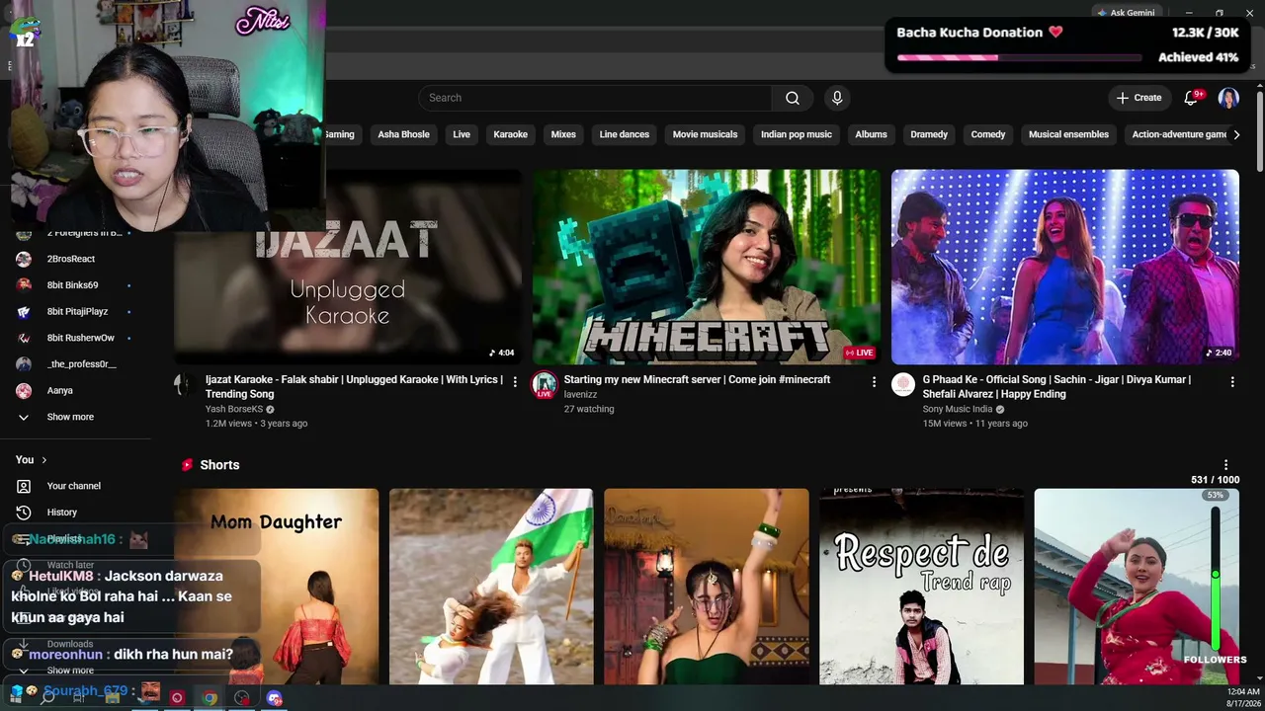Open the Ijazat Karaoke video title

354,386
